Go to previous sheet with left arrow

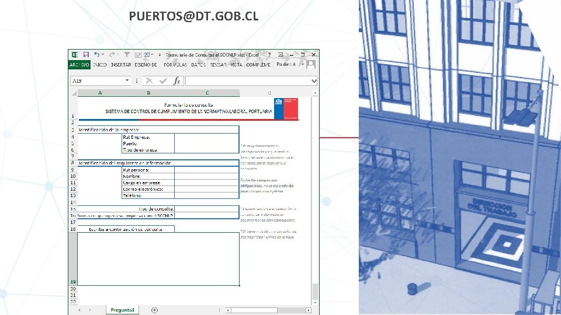79,310
